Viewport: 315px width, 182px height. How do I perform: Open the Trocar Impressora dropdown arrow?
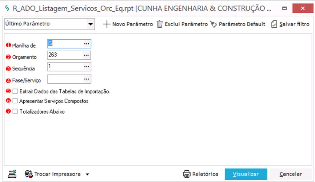coord(87,174)
